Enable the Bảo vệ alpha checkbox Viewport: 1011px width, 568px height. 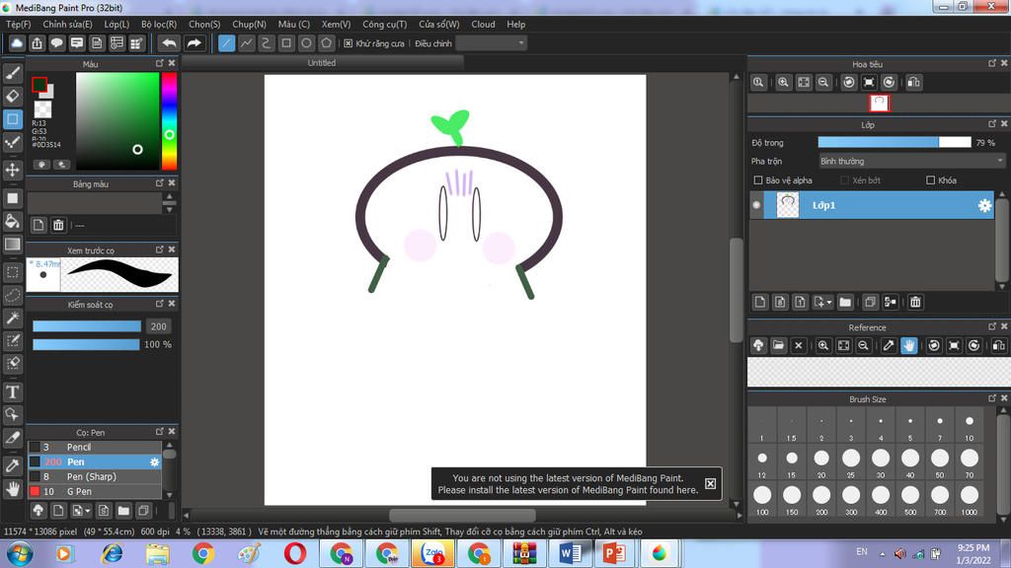(x=758, y=180)
